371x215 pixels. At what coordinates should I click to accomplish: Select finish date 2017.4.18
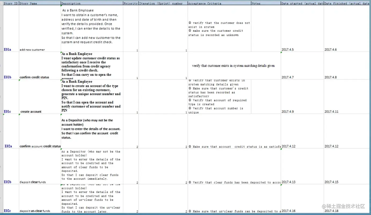[332, 211]
